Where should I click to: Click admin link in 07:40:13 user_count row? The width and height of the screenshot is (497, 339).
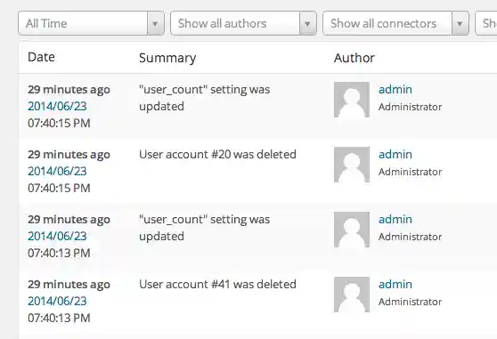click(395, 219)
